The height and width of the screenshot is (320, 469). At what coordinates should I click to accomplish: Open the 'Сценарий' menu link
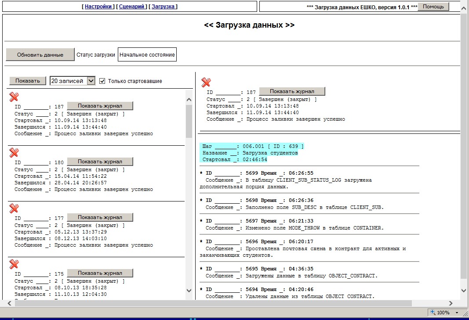(x=132, y=7)
